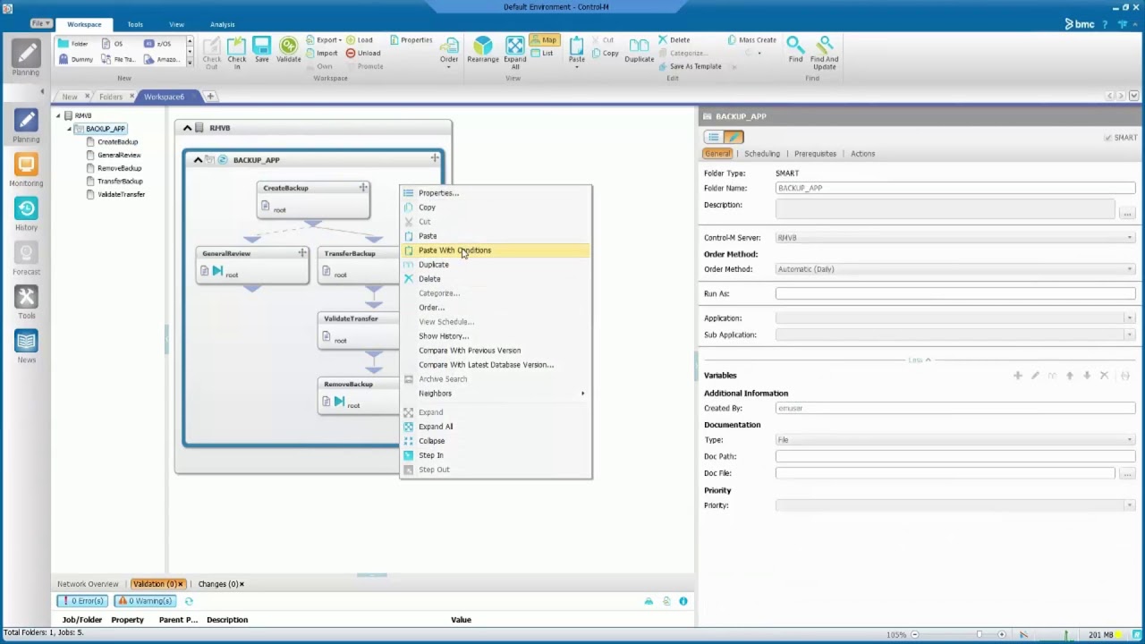This screenshot has height=644, width=1145.
Task: Click Delete in the Edit ribbon group
Action: point(674,39)
